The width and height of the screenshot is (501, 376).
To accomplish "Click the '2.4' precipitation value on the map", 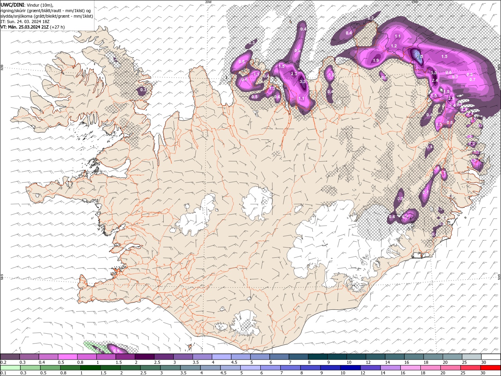I will pyautogui.click(x=435, y=80).
